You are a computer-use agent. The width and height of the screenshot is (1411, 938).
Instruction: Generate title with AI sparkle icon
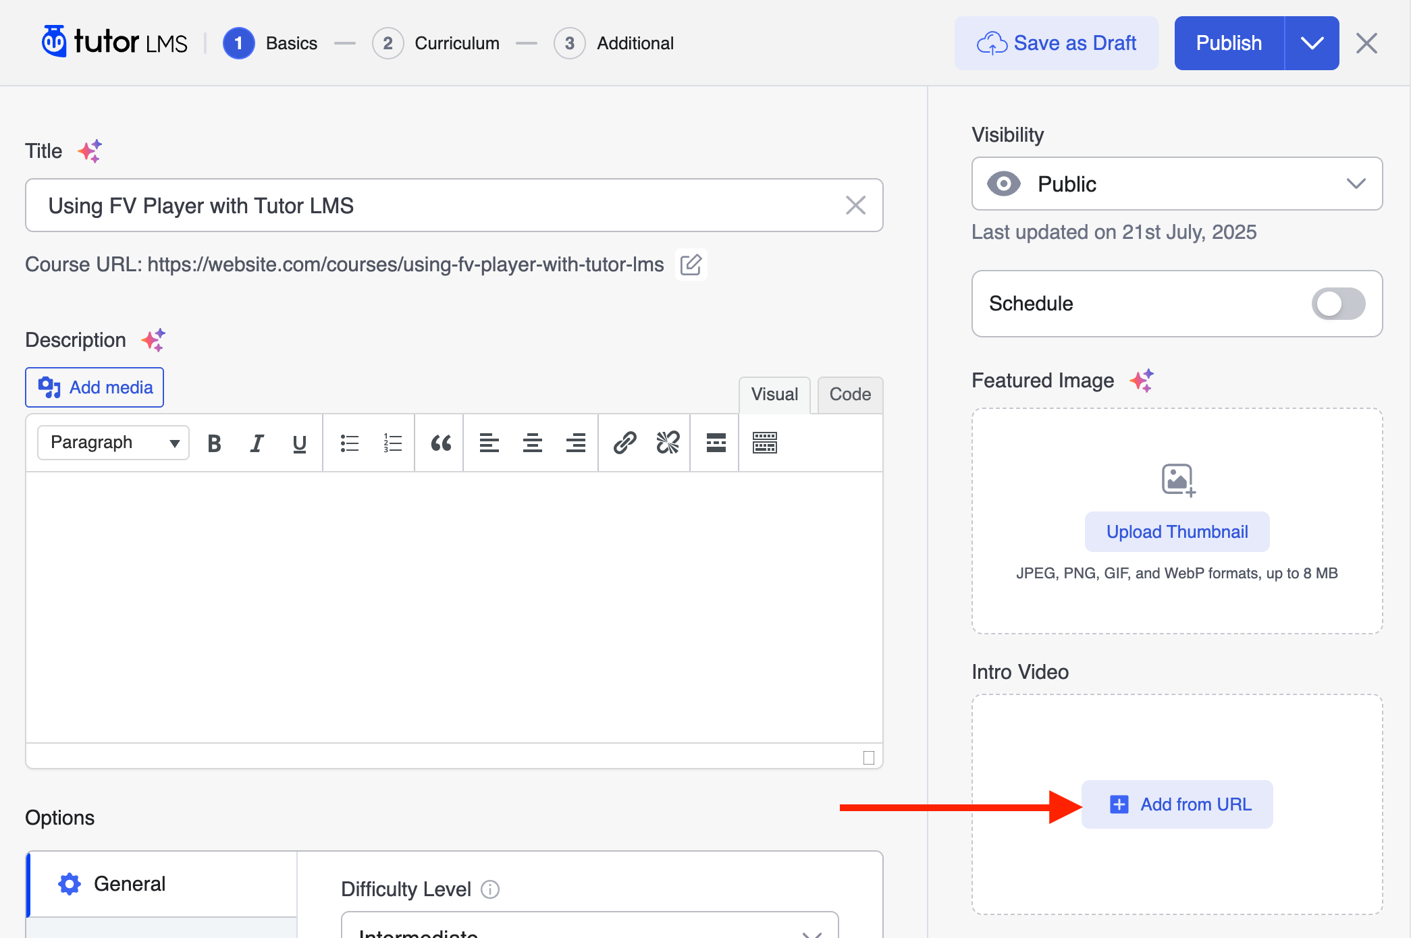tap(90, 151)
